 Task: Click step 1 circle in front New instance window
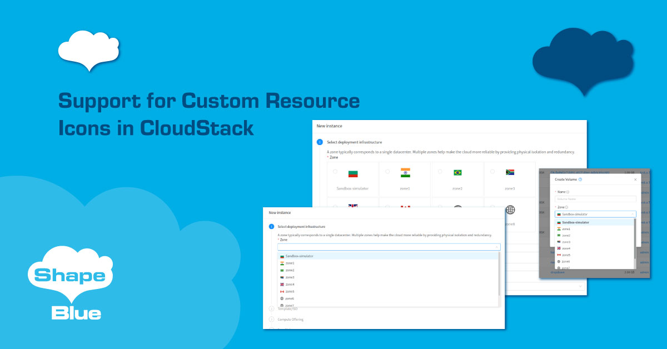click(x=272, y=227)
